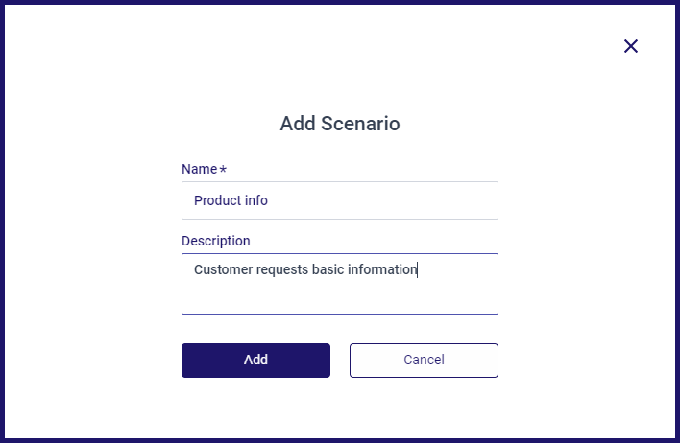
Task: Click the empty second line of the Description box
Action: [x=340, y=296]
